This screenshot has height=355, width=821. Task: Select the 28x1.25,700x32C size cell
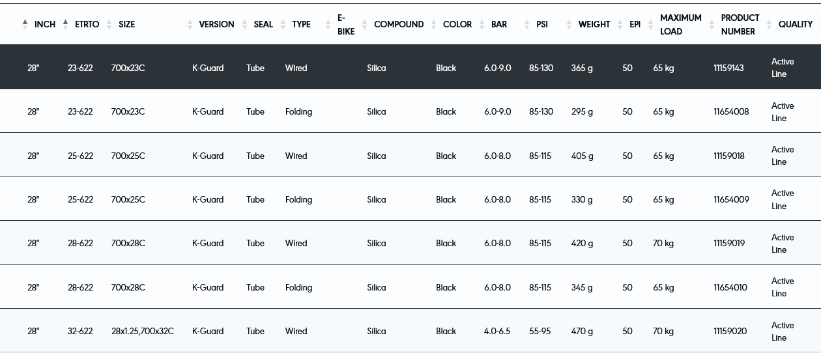pyautogui.click(x=142, y=331)
